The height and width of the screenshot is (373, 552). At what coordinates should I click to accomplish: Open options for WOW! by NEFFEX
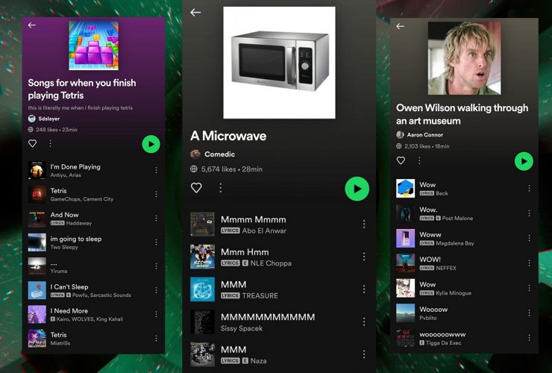tap(529, 263)
